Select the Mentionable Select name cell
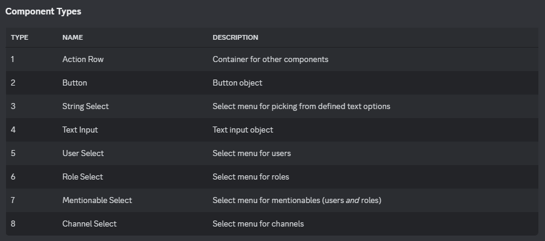 (97, 201)
